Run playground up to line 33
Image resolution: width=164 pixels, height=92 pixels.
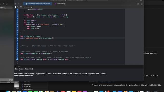click(17, 59)
